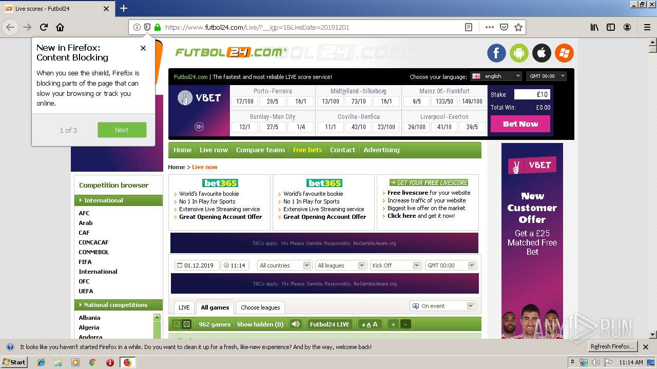The height and width of the screenshot is (369, 657).
Task: Open the Firefox account icon
Action: pyautogui.click(x=627, y=27)
